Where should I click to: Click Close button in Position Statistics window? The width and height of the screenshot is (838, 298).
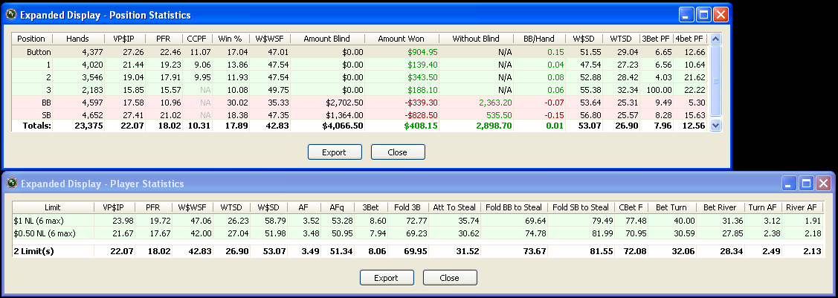coord(398,152)
